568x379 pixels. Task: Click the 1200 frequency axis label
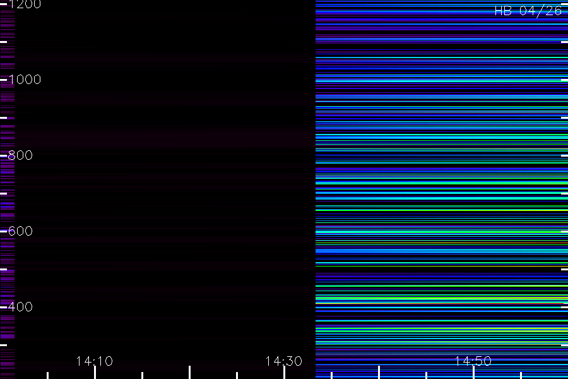[25, 4]
